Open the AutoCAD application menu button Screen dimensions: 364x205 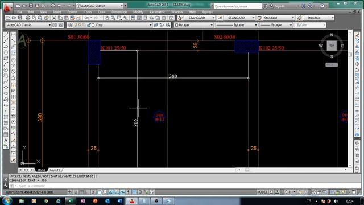7,7
